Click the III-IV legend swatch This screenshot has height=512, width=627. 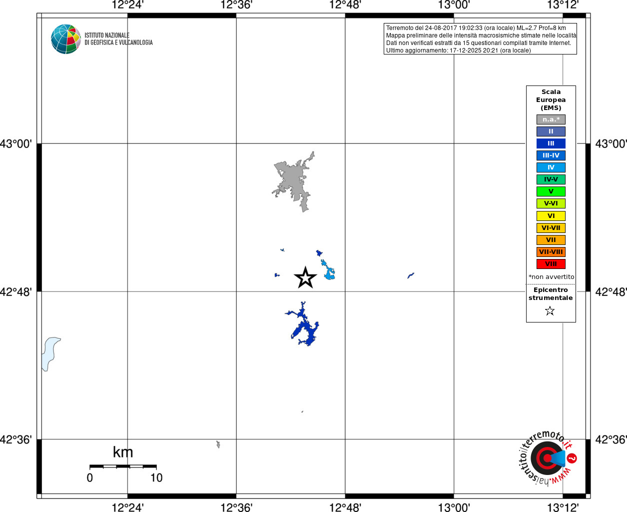pyautogui.click(x=551, y=155)
